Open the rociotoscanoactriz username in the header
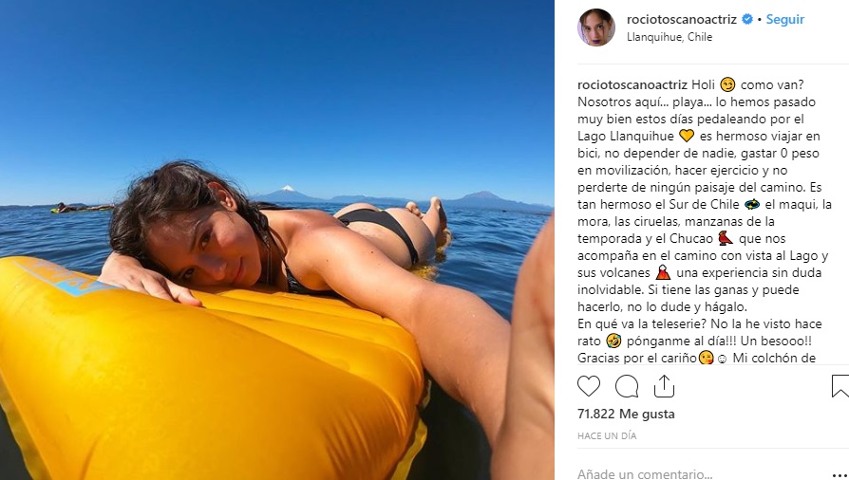Viewport: 849px width, 480px height. 682,20
